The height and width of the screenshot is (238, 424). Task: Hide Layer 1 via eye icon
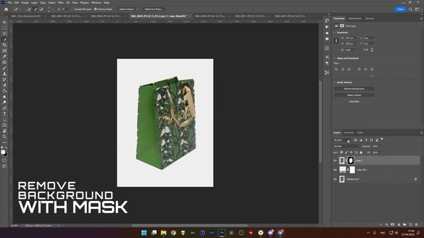(x=335, y=161)
